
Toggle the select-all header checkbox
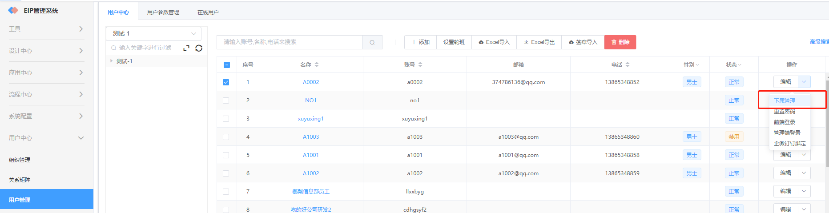[226, 65]
